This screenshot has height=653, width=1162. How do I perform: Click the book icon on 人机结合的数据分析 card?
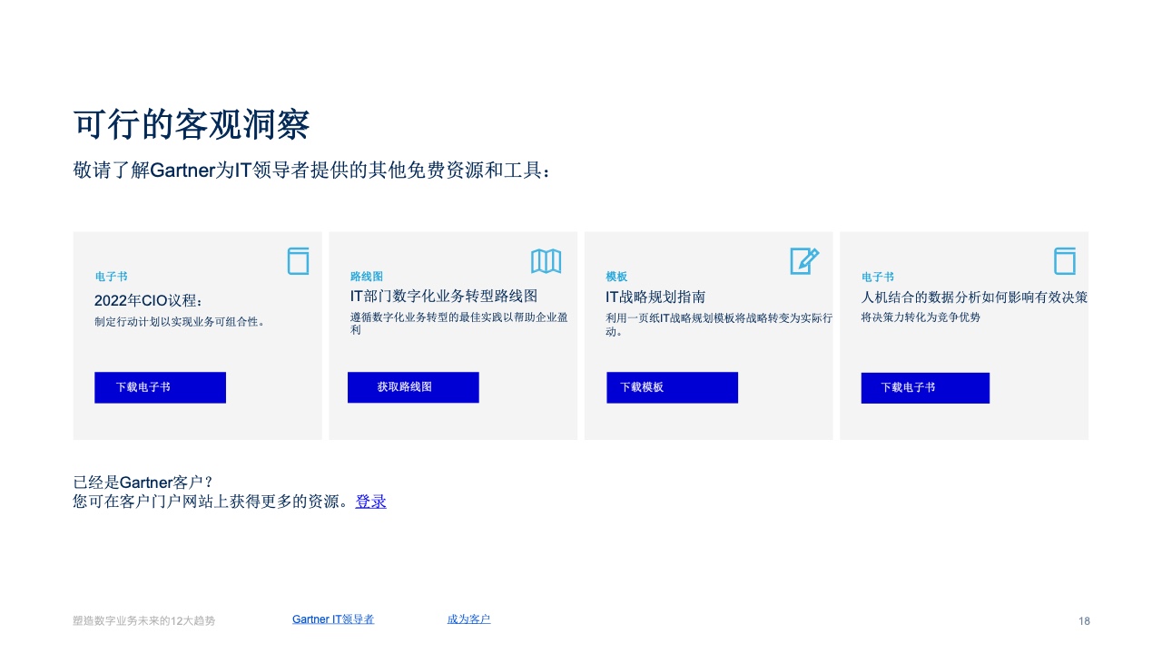click(x=1064, y=261)
